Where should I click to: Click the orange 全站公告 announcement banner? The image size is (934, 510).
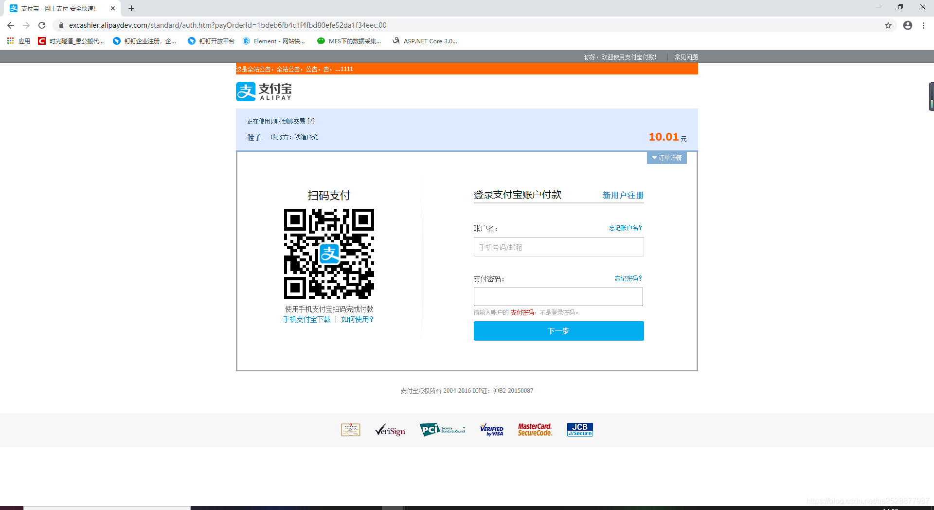coord(467,69)
